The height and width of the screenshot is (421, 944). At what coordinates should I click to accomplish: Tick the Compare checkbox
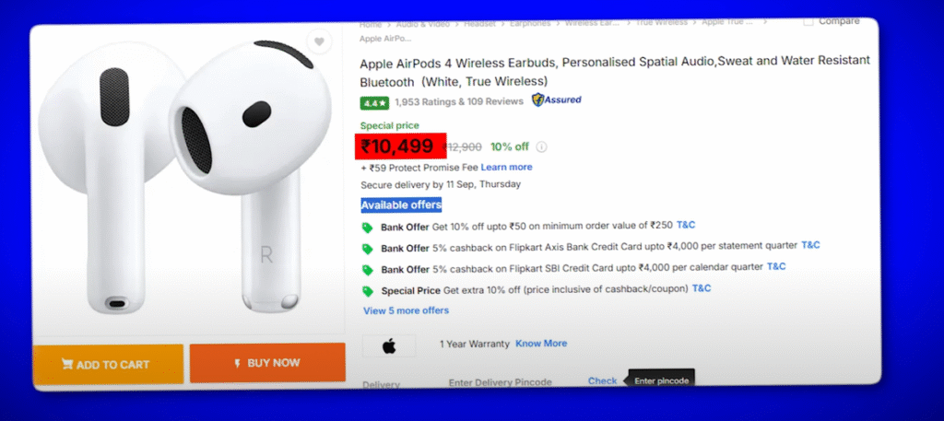[x=808, y=21]
